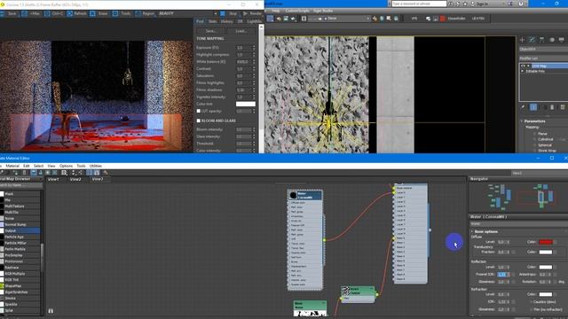
Task: Click Refresh in Corona frame buffer
Action: pyautogui.click(x=76, y=13)
